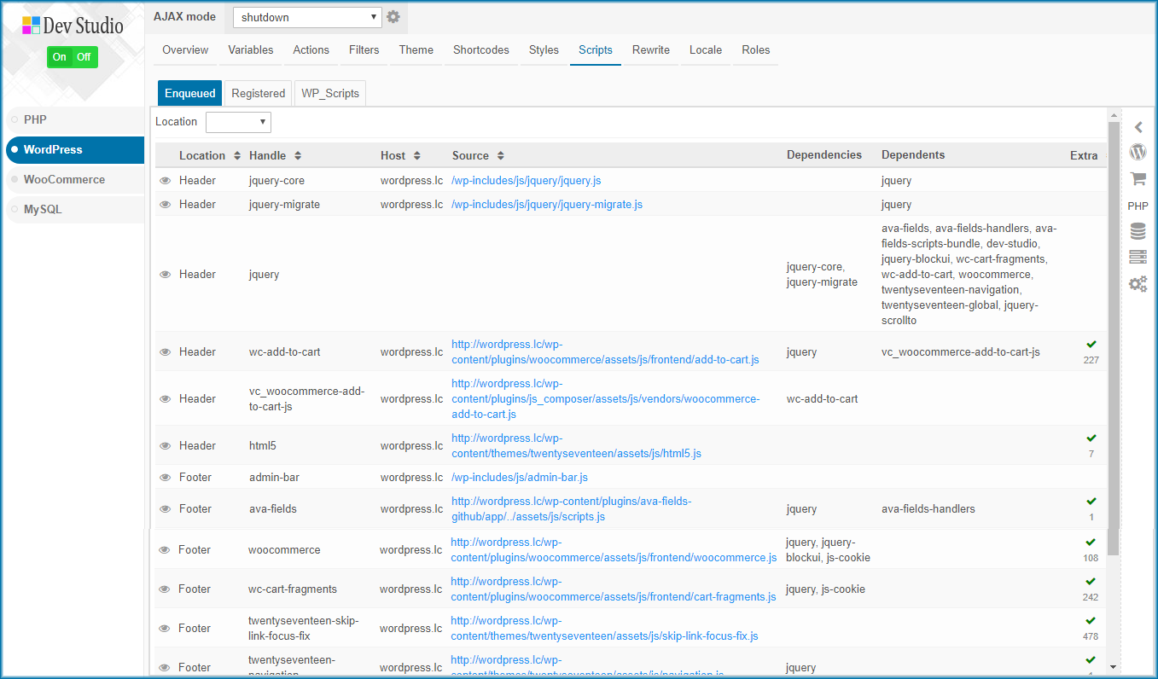The width and height of the screenshot is (1158, 679).
Task: Open the Overview tab
Action: pos(185,49)
